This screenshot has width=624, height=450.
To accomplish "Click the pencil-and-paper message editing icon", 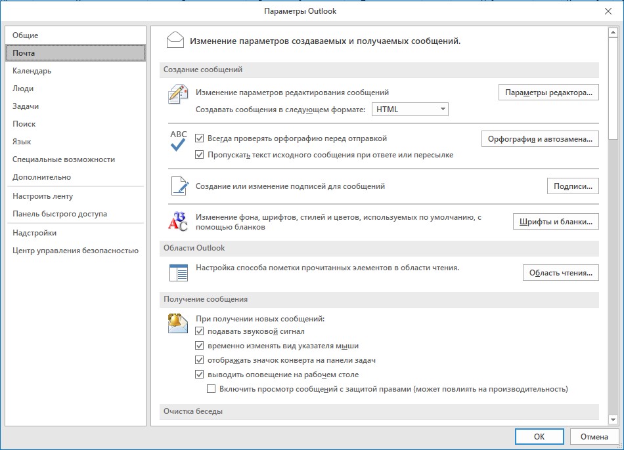I will point(177,94).
